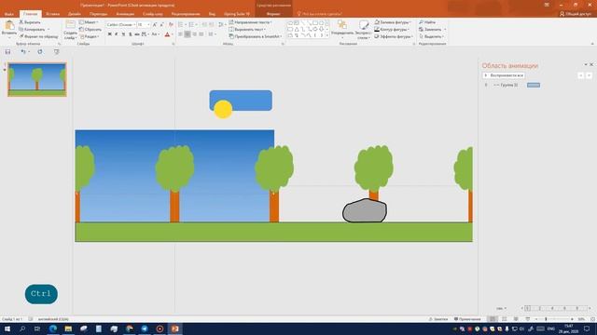Toggle the Comments pane in status bar
Image resolution: width=597 pixels, height=335 pixels.
point(467,319)
